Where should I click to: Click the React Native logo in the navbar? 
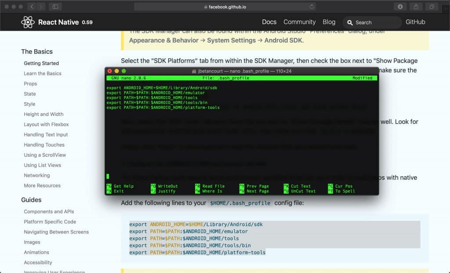point(28,22)
